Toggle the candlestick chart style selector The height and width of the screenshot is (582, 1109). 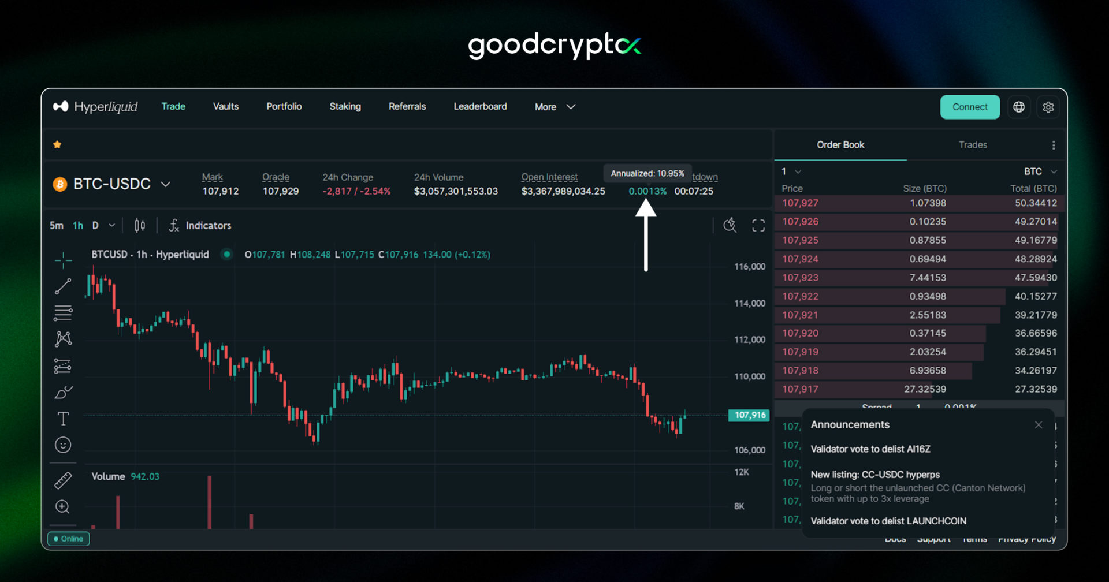pos(139,225)
